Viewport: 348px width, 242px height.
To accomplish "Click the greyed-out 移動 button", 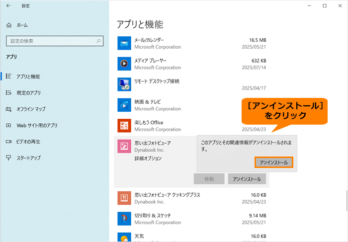I will pos(209,179).
